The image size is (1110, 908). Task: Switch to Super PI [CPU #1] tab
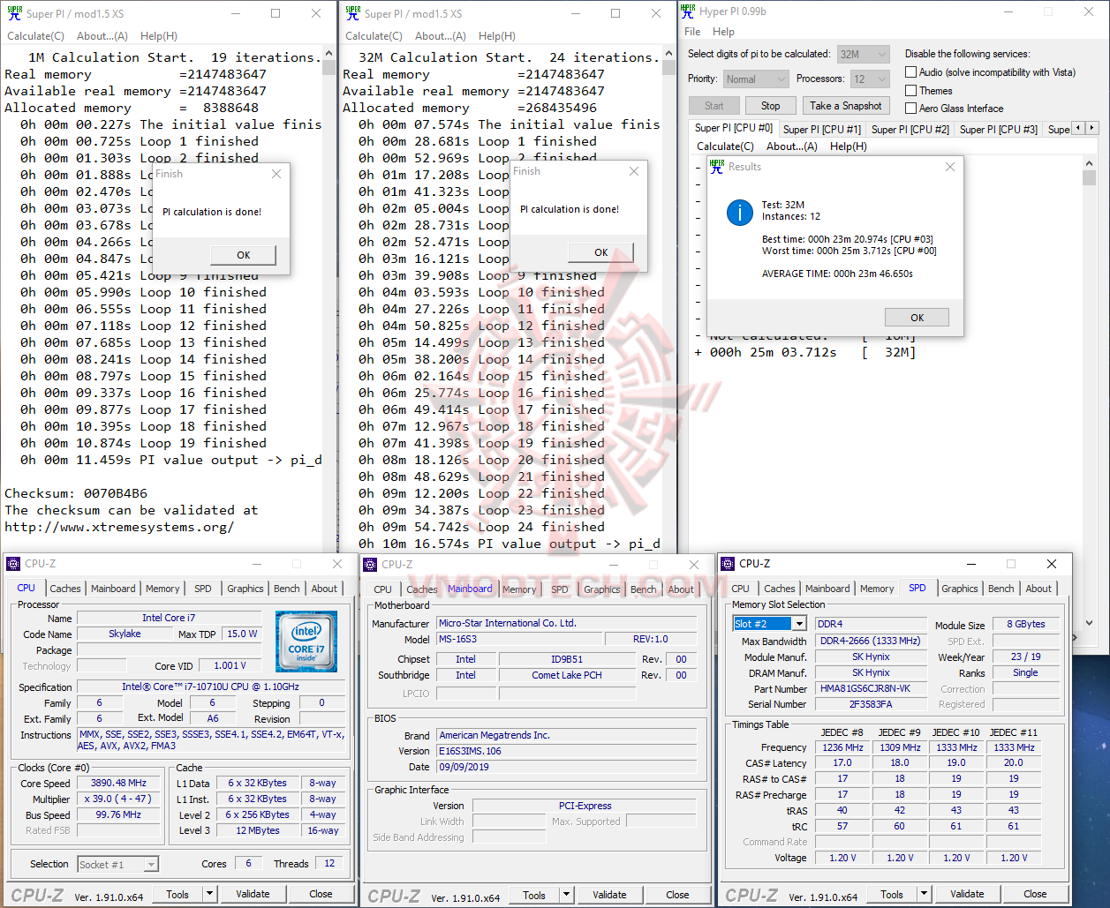(x=821, y=129)
